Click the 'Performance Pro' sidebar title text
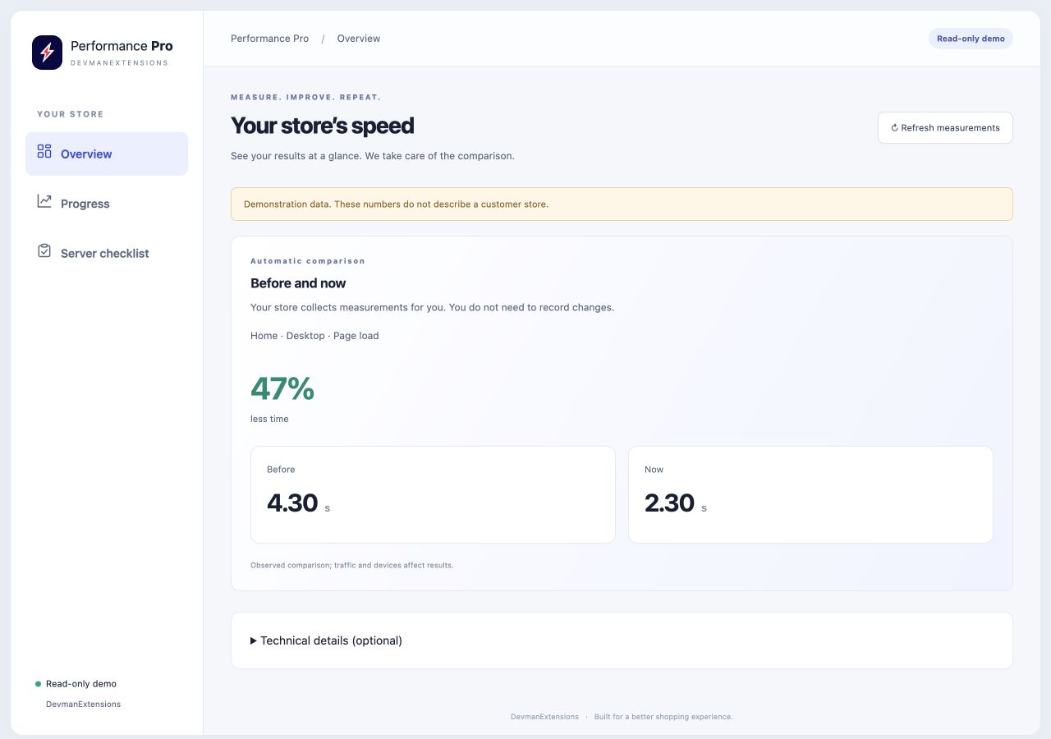 pos(122,46)
